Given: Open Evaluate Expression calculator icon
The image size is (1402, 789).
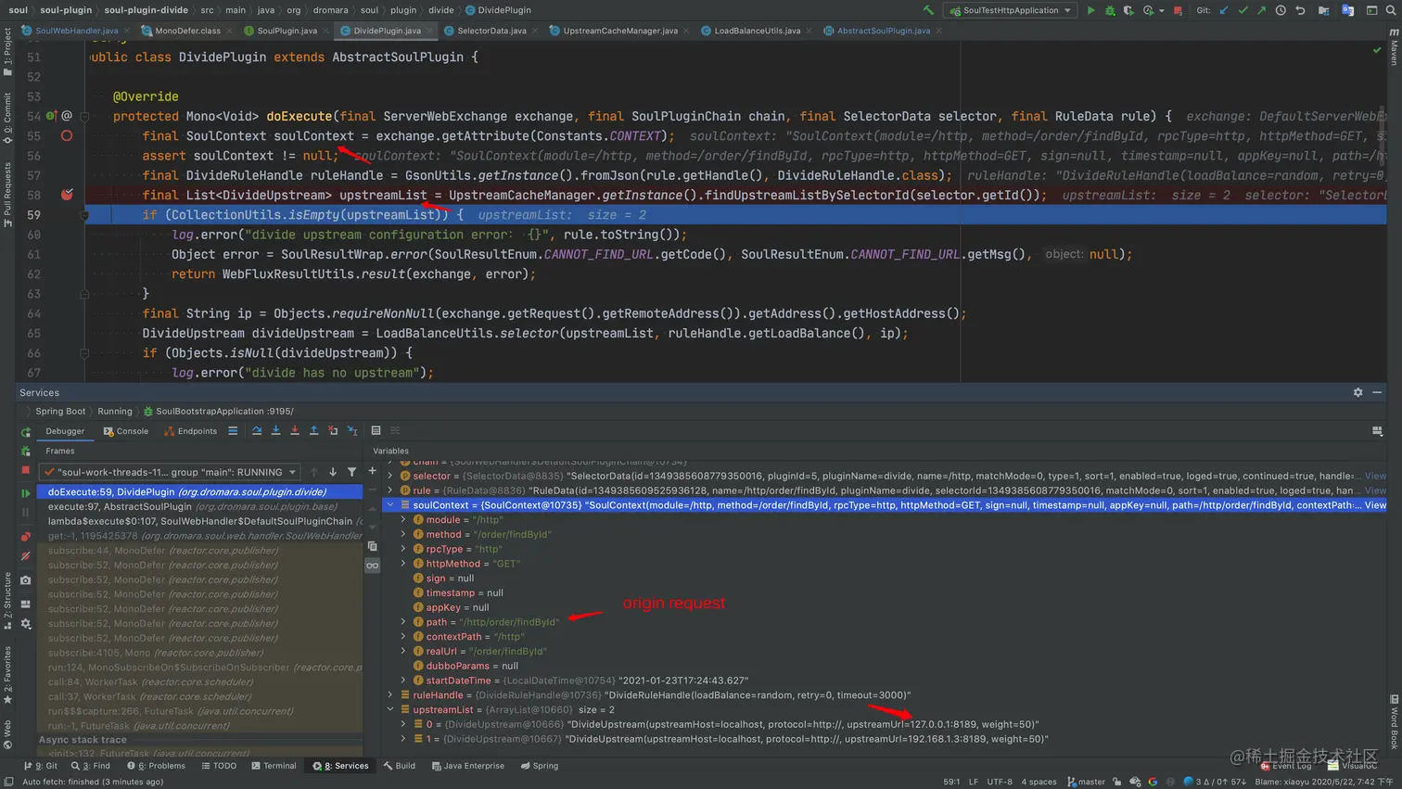Looking at the screenshot, I should pos(376,431).
